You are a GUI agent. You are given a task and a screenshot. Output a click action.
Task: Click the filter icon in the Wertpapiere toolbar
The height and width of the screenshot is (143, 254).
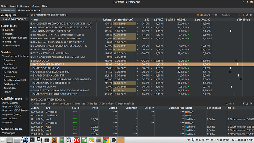(244, 15)
